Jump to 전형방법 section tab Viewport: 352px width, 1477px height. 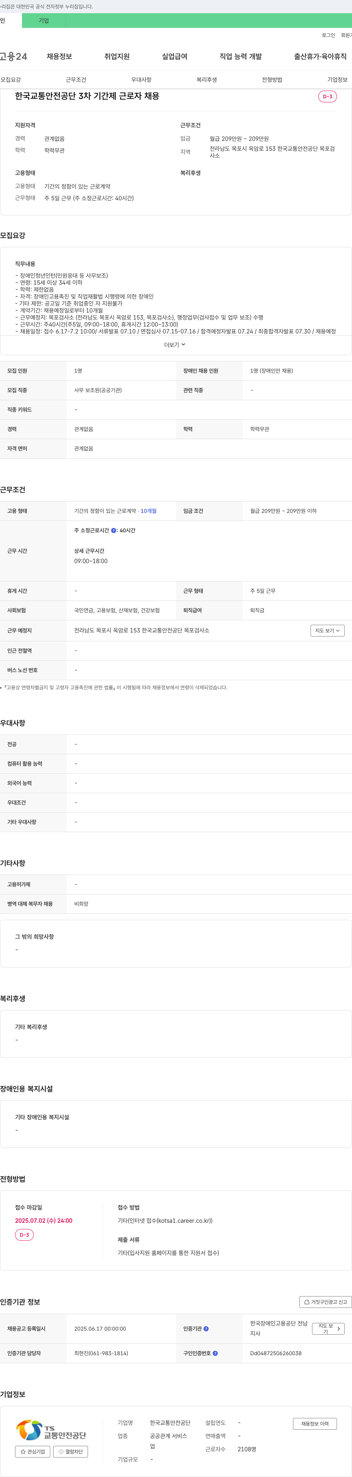click(x=272, y=80)
